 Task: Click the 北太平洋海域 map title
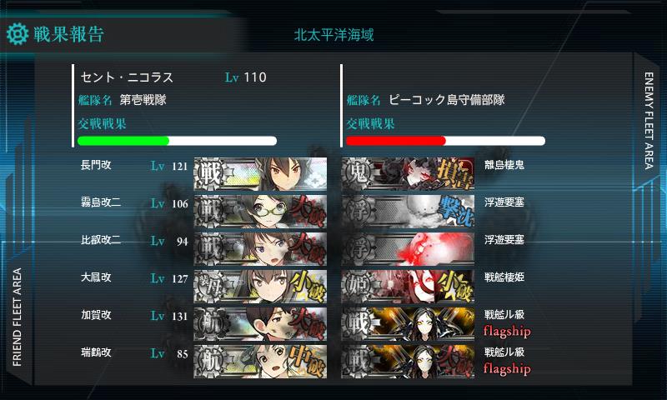coord(334,35)
